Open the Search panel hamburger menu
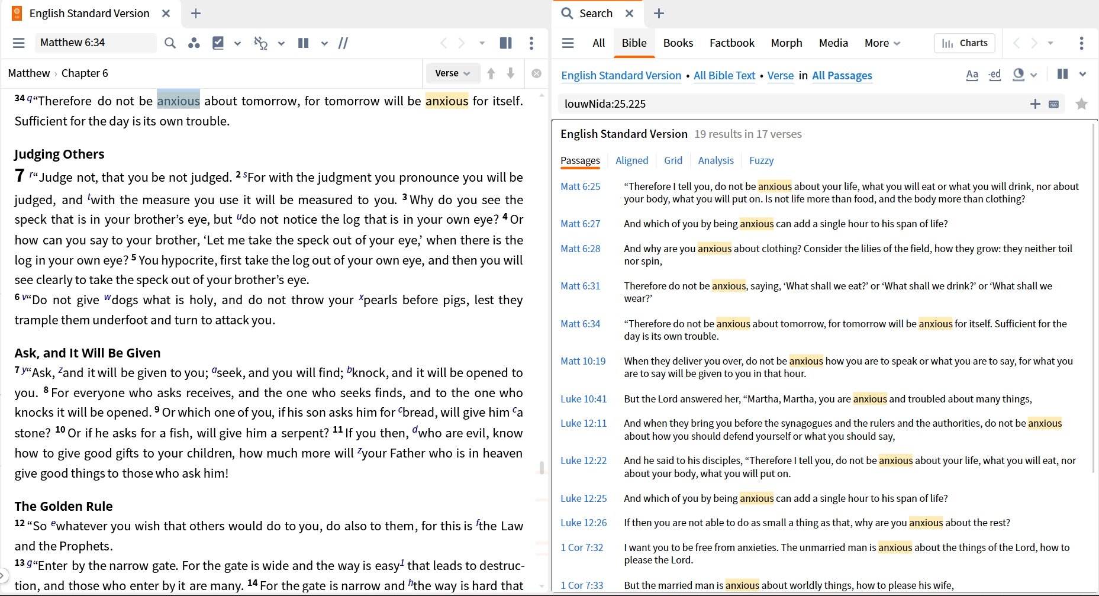 (x=568, y=43)
